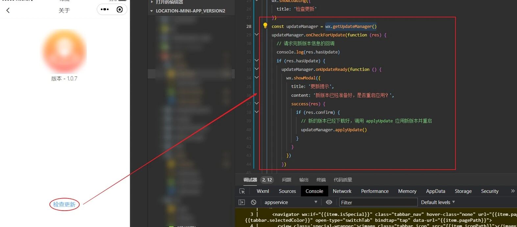The width and height of the screenshot is (517, 227).
Task: Click the title: '更新提示' code line
Action: (x=312, y=86)
